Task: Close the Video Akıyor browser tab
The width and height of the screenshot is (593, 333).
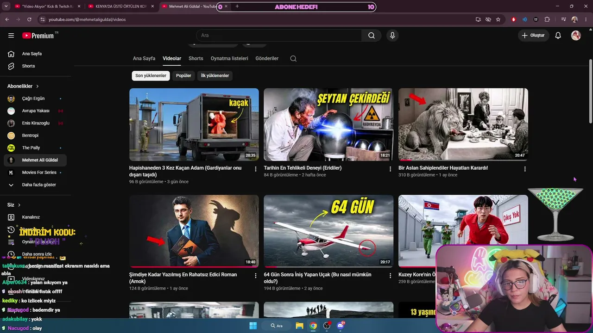Action: 78,6
